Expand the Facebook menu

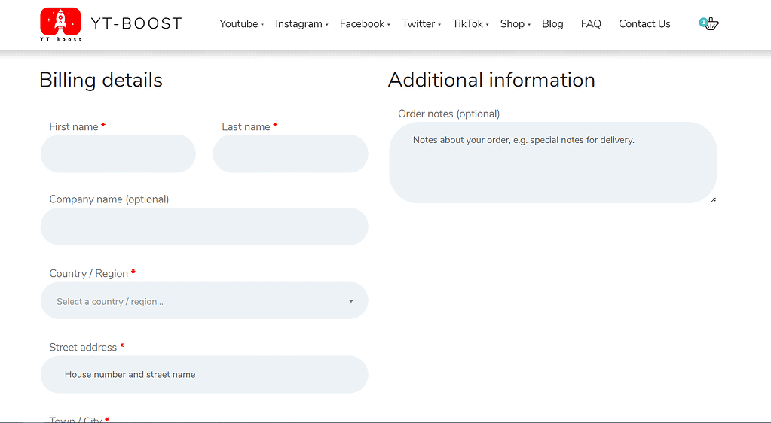coord(365,23)
